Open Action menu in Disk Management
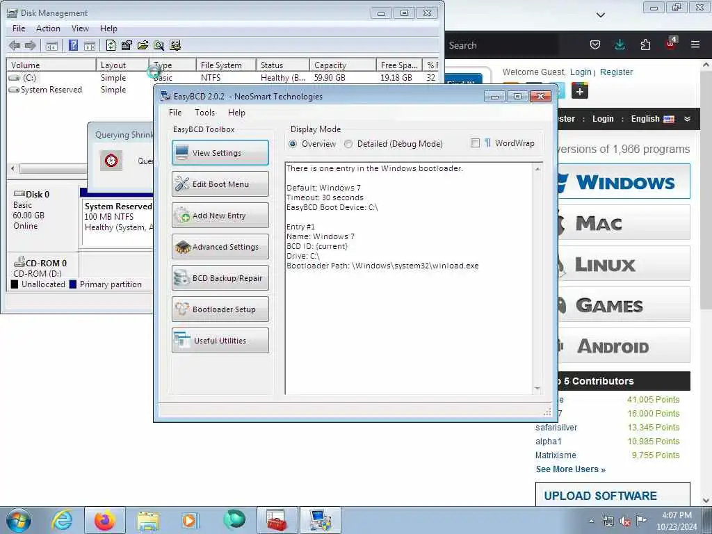 48,28
